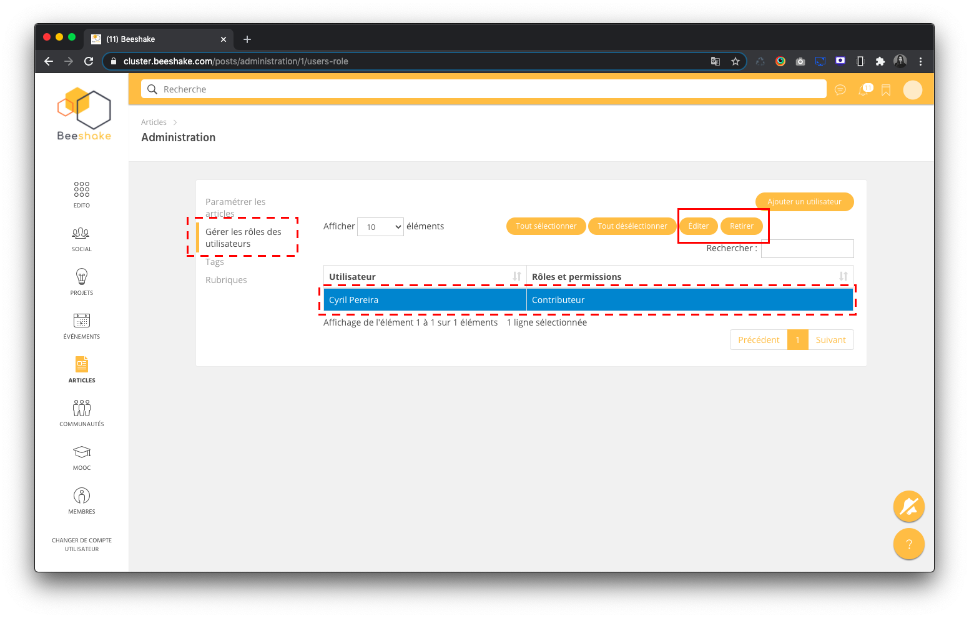The height and width of the screenshot is (618, 969).
Task: Open the Edito section icon
Action: 82,189
